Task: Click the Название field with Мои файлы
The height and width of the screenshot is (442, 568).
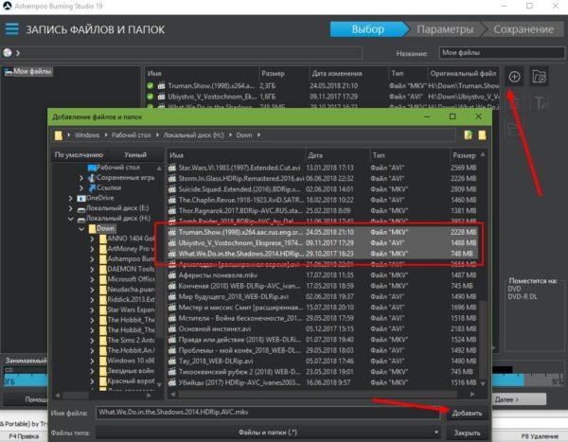Action: [x=502, y=53]
